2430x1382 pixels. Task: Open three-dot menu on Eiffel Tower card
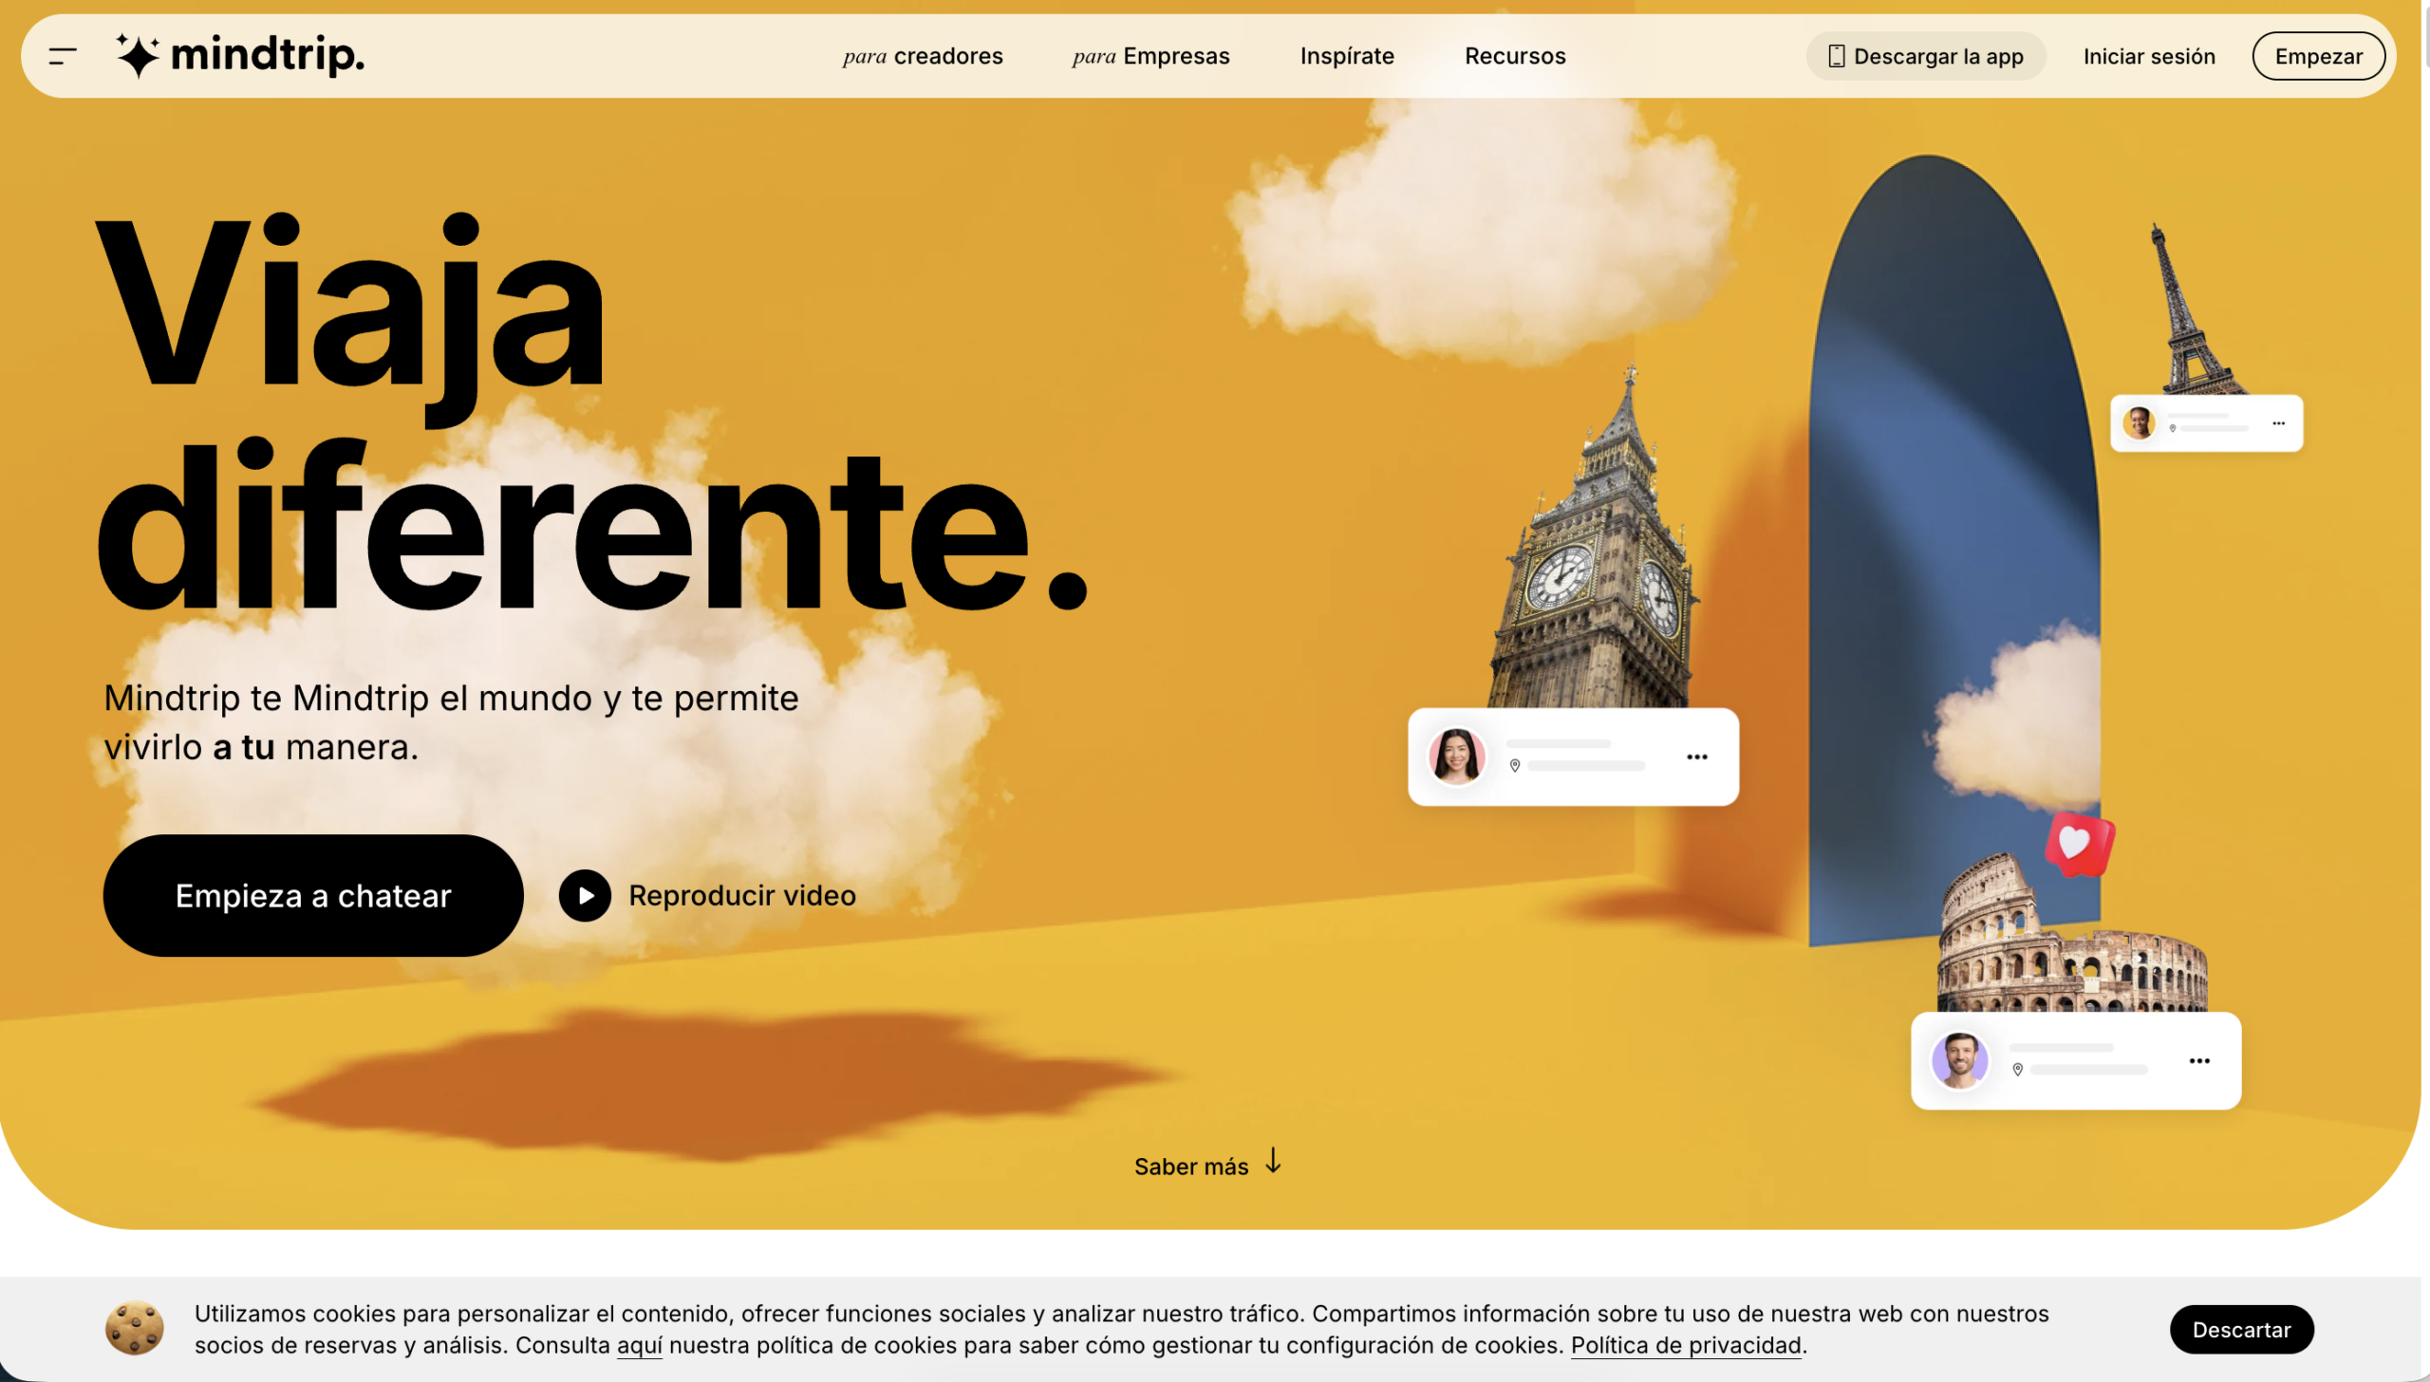(2278, 423)
